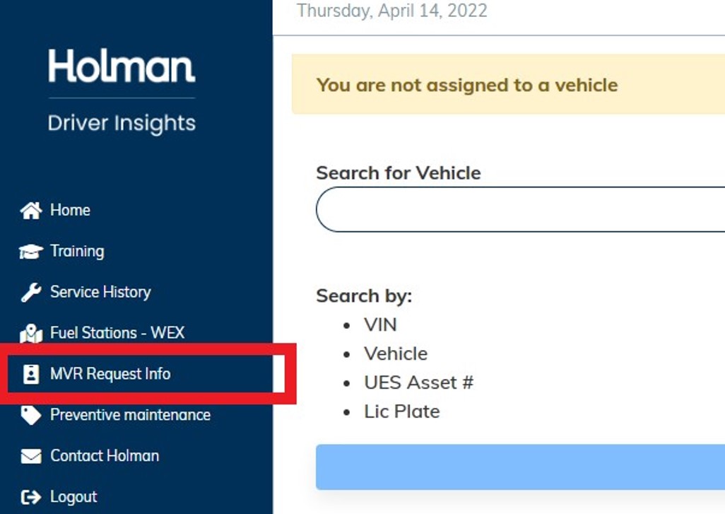
Task: Select the Training menu entry
Action: 78,250
